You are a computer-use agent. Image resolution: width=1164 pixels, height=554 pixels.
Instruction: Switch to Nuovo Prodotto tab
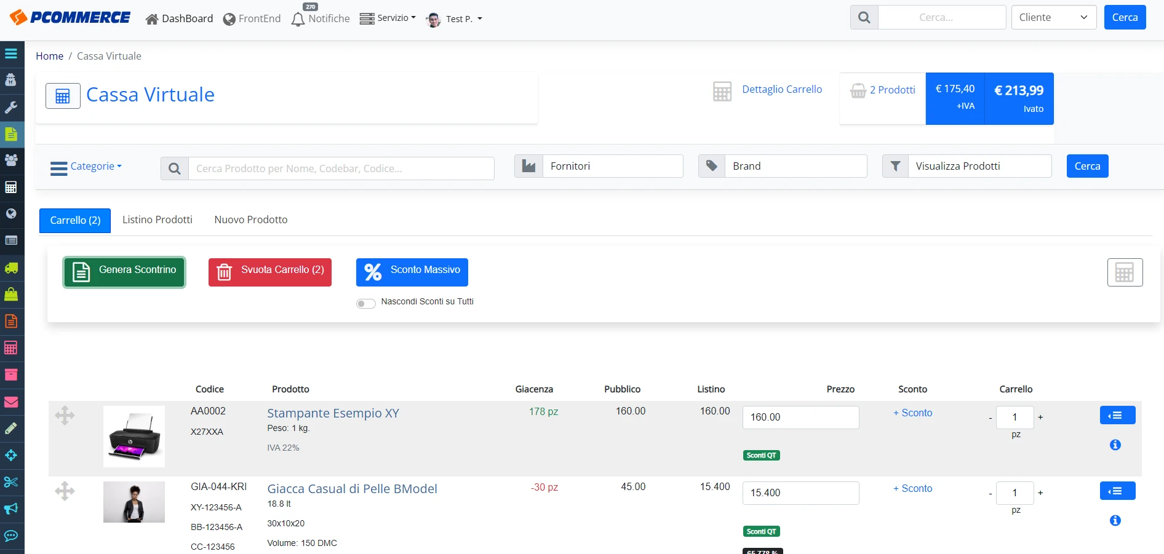251,220
